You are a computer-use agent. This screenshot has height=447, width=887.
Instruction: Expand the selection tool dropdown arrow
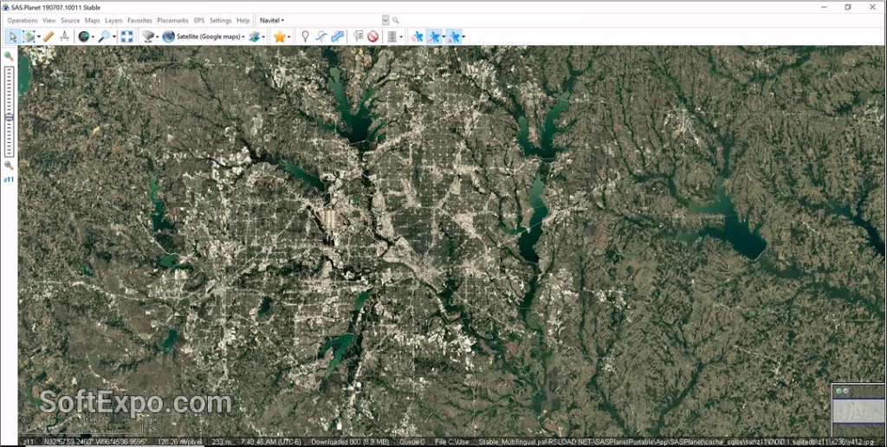coord(38,36)
